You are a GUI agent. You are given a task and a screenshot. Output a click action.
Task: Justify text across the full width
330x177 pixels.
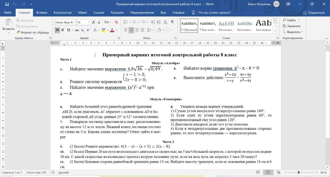pyautogui.click(x=142, y=30)
